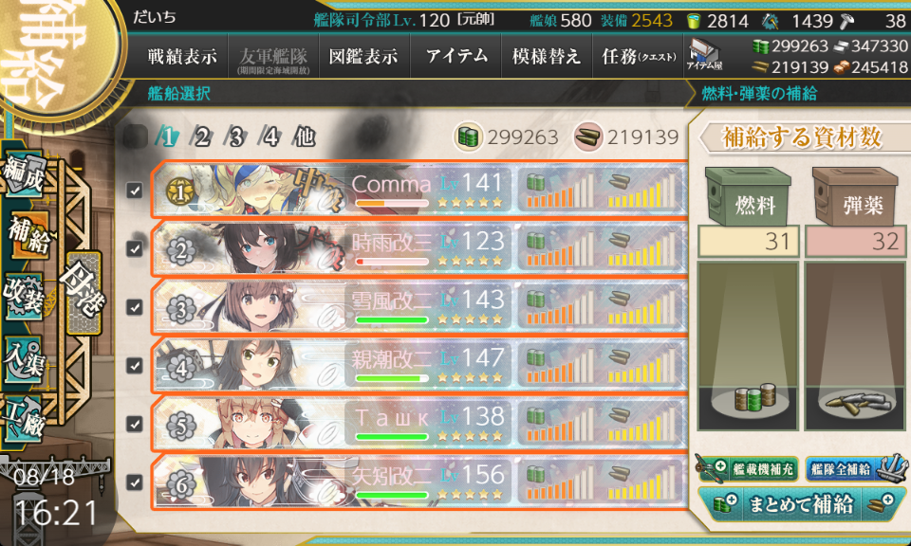This screenshot has width=911, height=546.
Task: Return to 母港 home port icon
Action: (84, 292)
